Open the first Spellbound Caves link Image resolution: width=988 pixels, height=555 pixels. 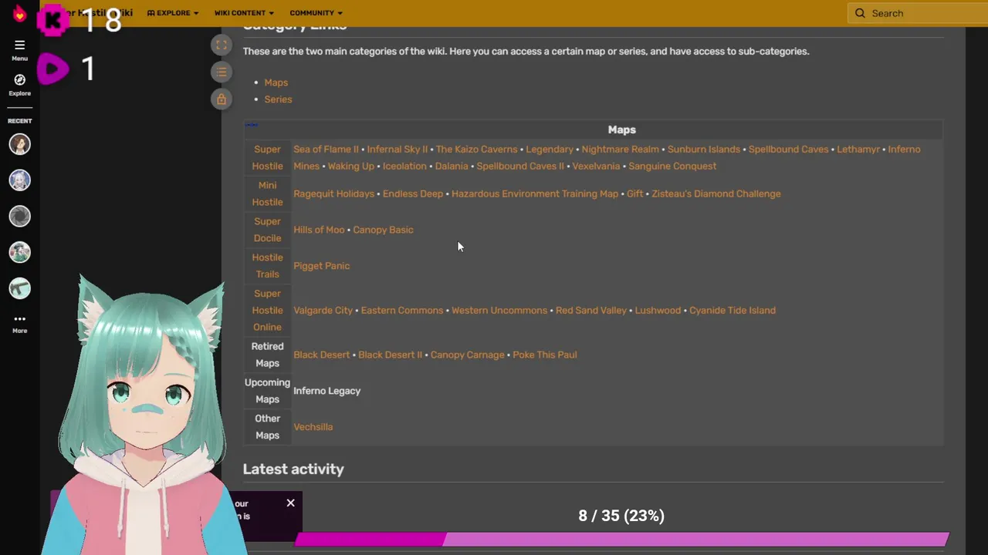788,150
